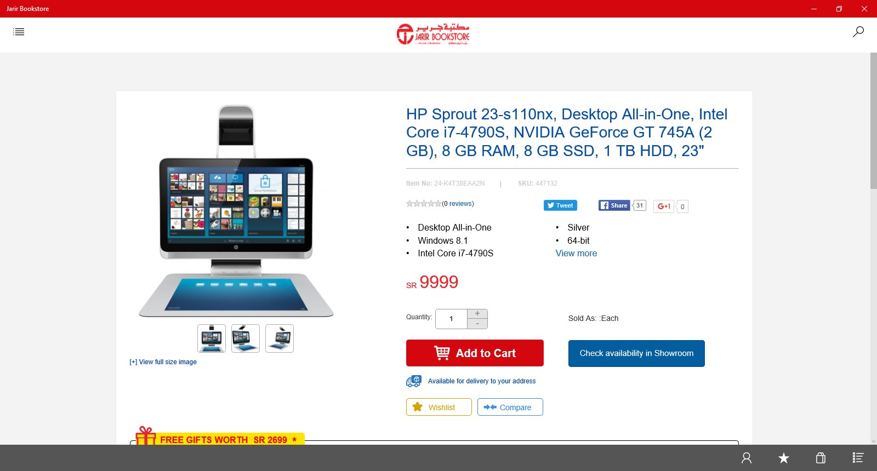Add product to Wishlist
This screenshot has height=471, width=877.
pos(439,407)
